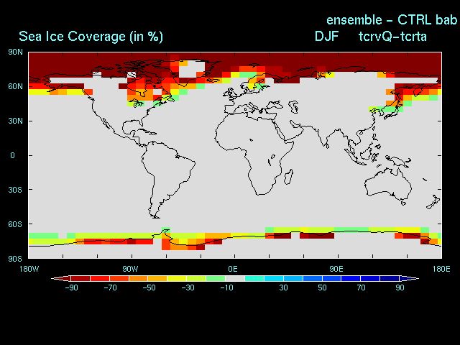Click the -90 colorbar label

coord(71,287)
